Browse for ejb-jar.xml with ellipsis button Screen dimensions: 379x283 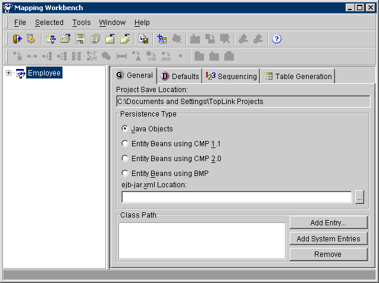[x=359, y=197]
